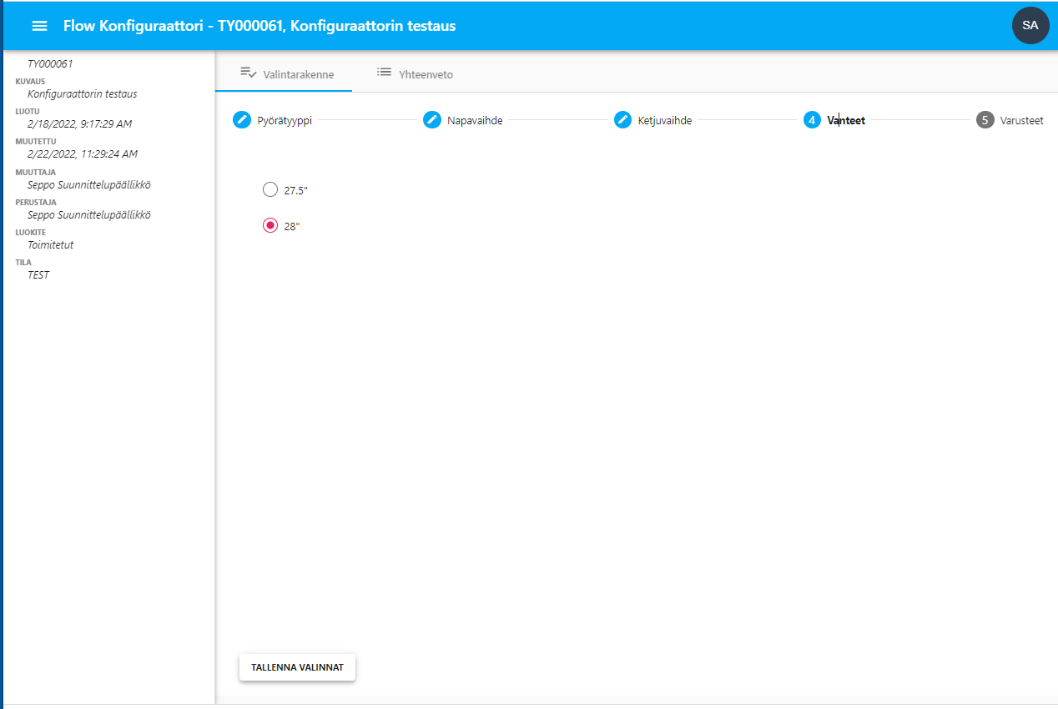Click the list icon on Yhteenveto tab

pos(384,73)
